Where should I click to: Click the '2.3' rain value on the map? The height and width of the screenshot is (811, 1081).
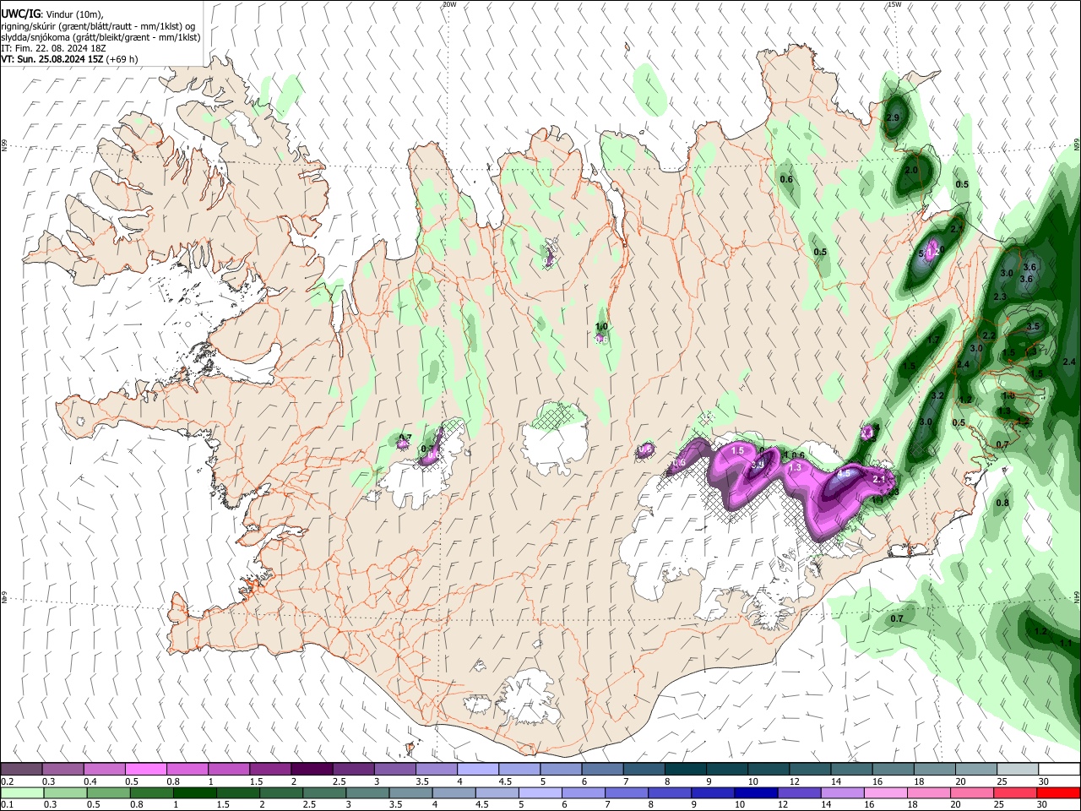(x=1000, y=297)
